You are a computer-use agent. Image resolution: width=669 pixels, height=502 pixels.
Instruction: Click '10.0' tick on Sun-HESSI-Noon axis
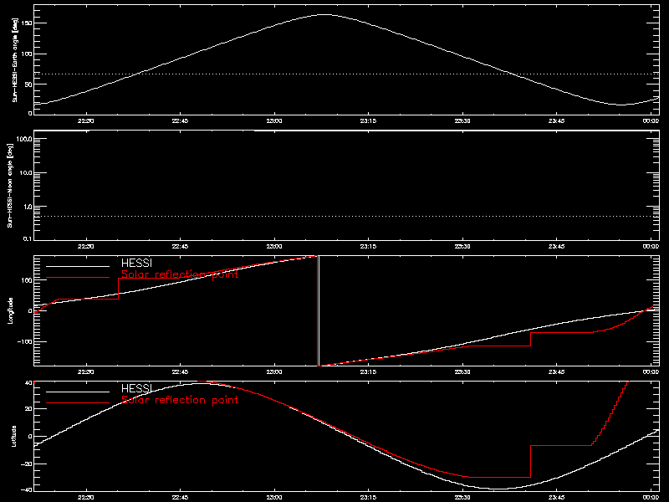[x=26, y=173]
